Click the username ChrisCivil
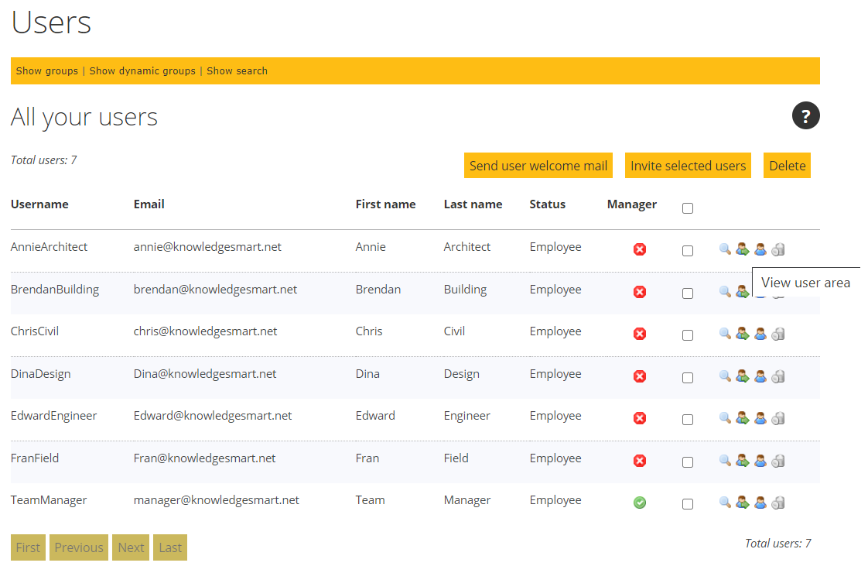 tap(34, 331)
